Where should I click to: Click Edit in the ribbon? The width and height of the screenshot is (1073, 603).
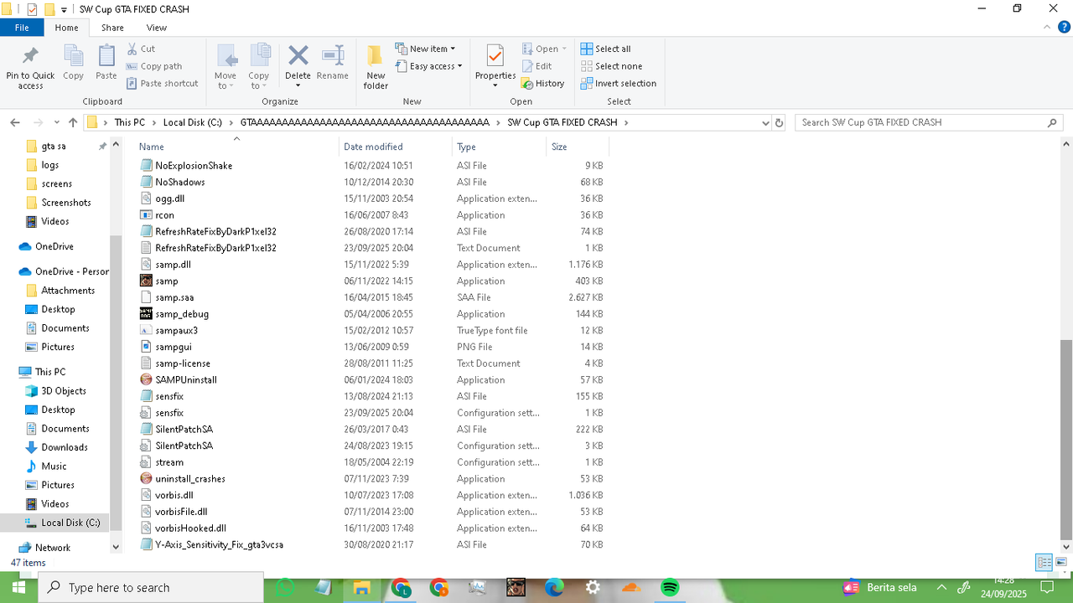click(x=536, y=66)
